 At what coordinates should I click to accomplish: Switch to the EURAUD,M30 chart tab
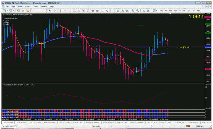tap(193, 123)
